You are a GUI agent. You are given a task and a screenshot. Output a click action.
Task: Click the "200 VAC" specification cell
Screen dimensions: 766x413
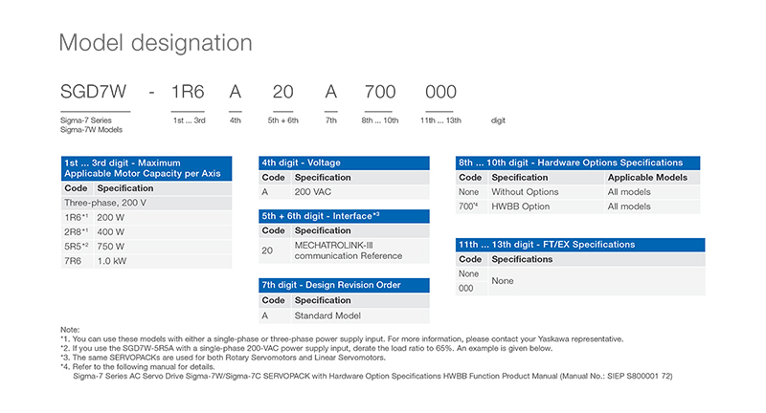[x=320, y=192]
